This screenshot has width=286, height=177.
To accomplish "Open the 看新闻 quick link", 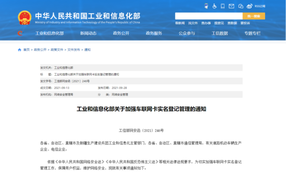I will point(180,23).
